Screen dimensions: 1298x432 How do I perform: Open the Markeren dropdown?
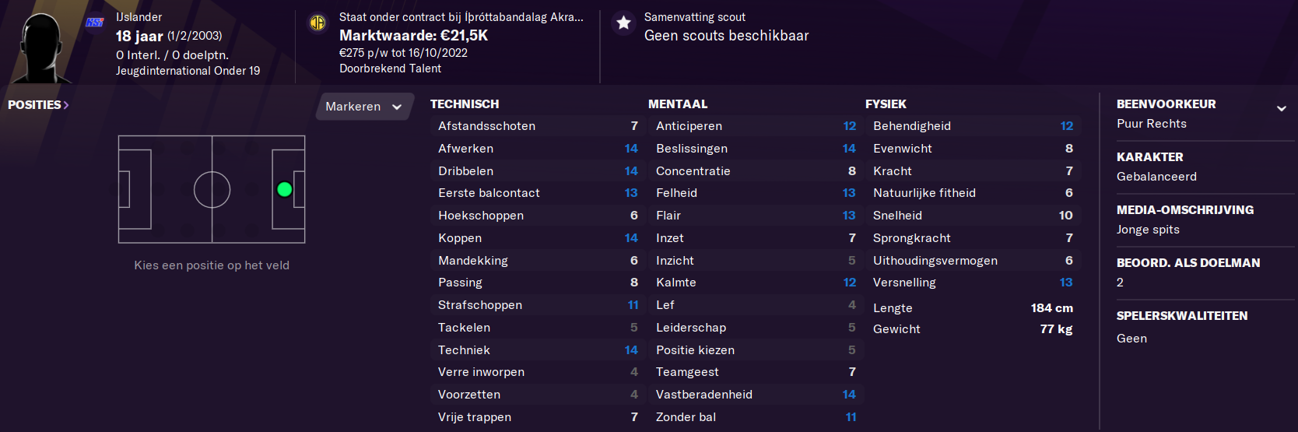(x=363, y=107)
